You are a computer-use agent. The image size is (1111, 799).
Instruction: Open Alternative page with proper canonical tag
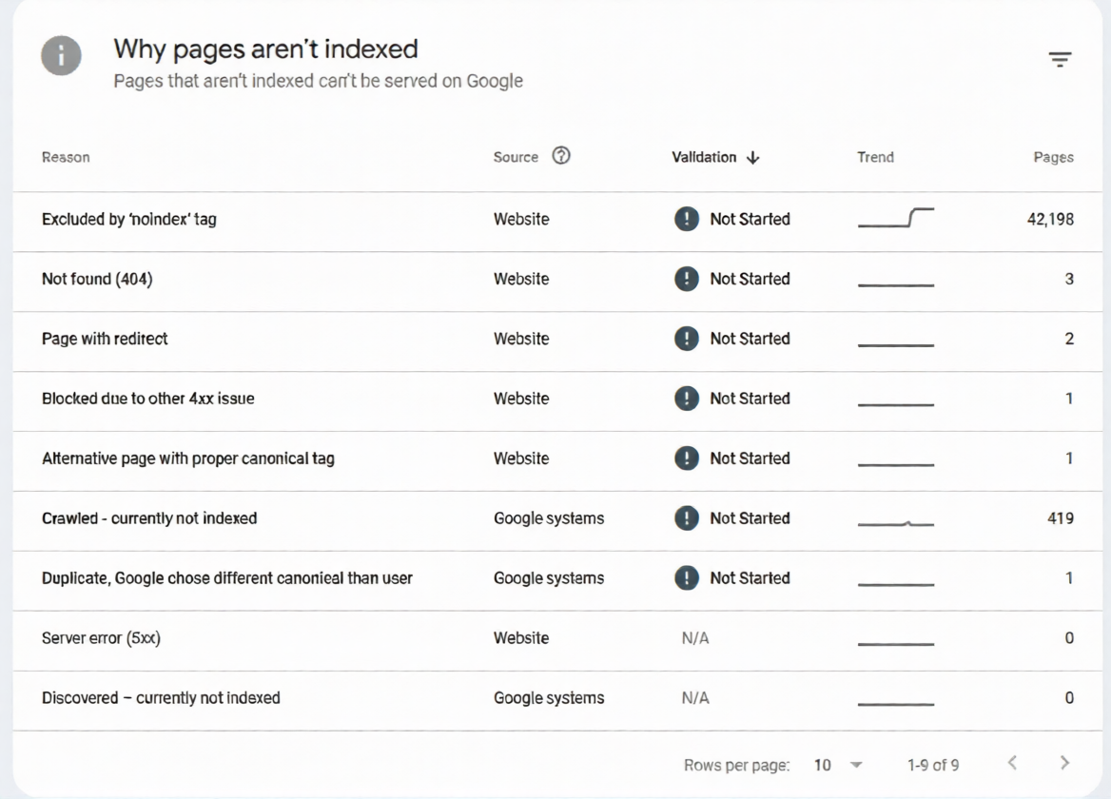[x=188, y=458]
